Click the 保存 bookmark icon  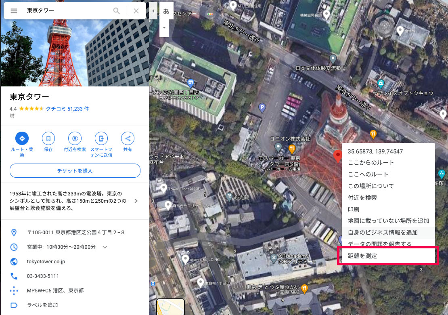pyautogui.click(x=48, y=139)
